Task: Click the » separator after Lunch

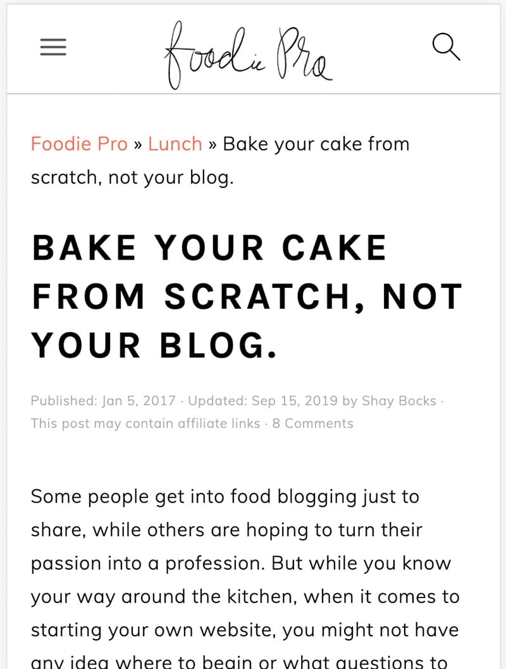Action: (213, 145)
